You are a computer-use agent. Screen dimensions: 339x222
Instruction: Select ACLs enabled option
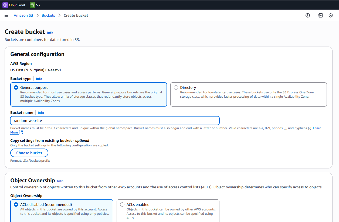(122, 205)
